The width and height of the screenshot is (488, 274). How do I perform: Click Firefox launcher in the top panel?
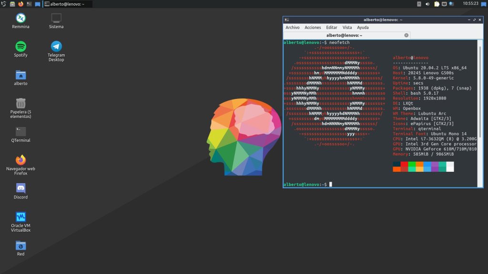tap(20, 4)
